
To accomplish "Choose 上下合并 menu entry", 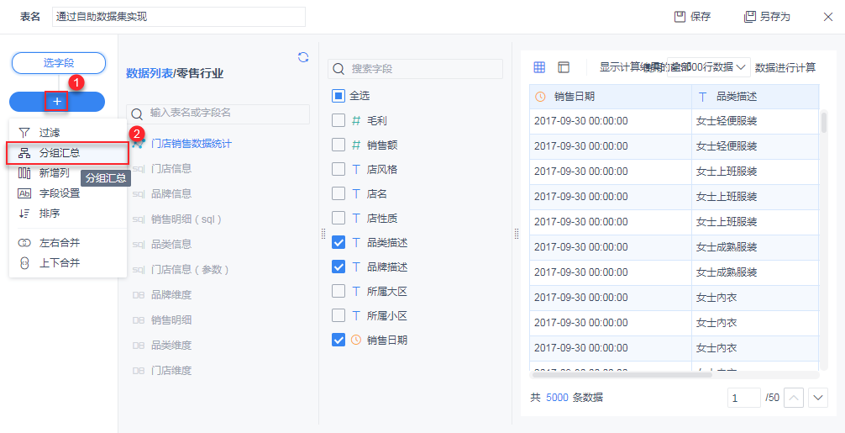I will pyautogui.click(x=68, y=263).
